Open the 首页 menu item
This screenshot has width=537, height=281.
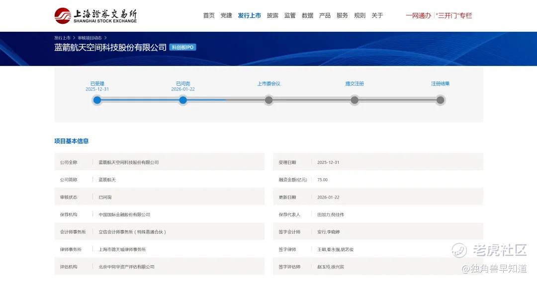208,15
